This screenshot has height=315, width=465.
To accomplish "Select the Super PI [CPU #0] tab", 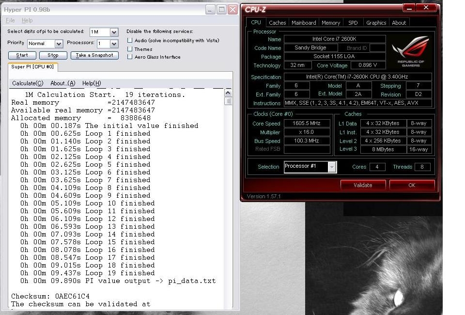I will 32,66.
